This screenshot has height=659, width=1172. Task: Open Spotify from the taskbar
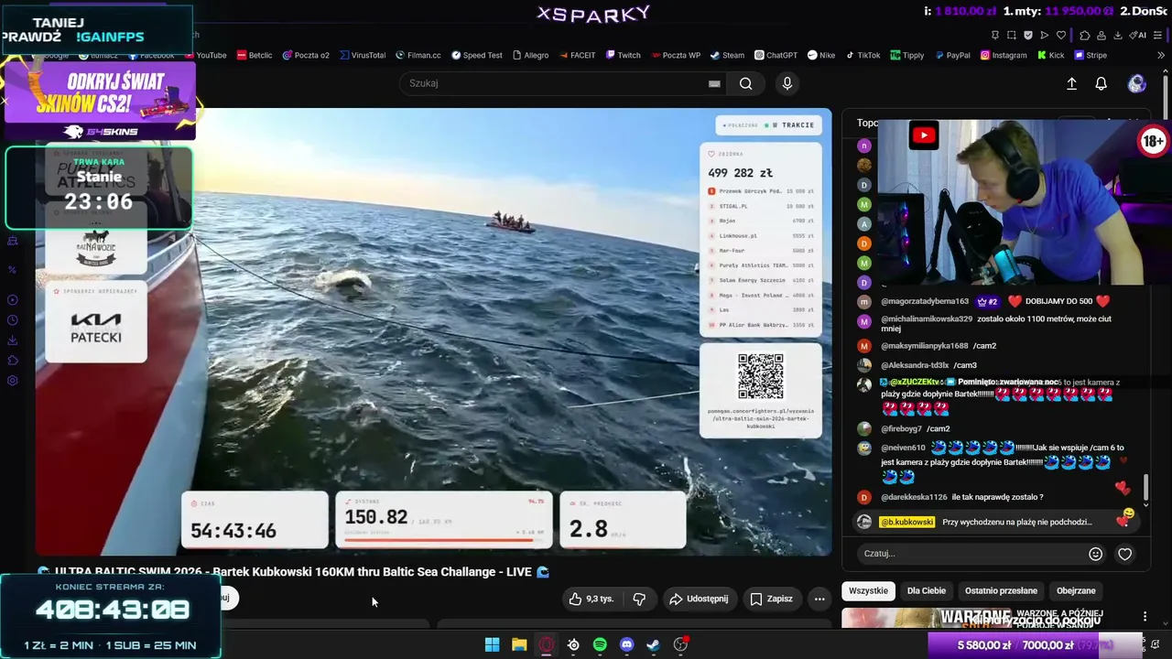coord(600,644)
